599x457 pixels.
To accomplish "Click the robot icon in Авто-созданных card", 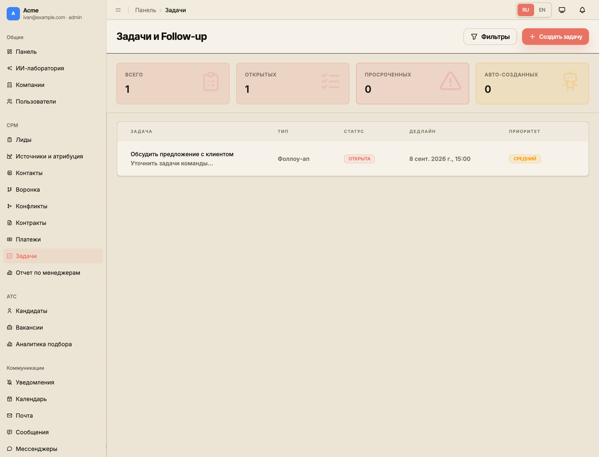I will coord(570,81).
